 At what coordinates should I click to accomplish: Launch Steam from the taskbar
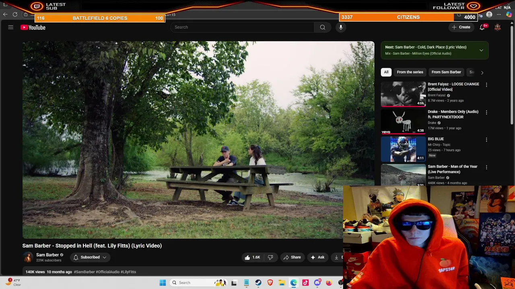pyautogui.click(x=258, y=283)
